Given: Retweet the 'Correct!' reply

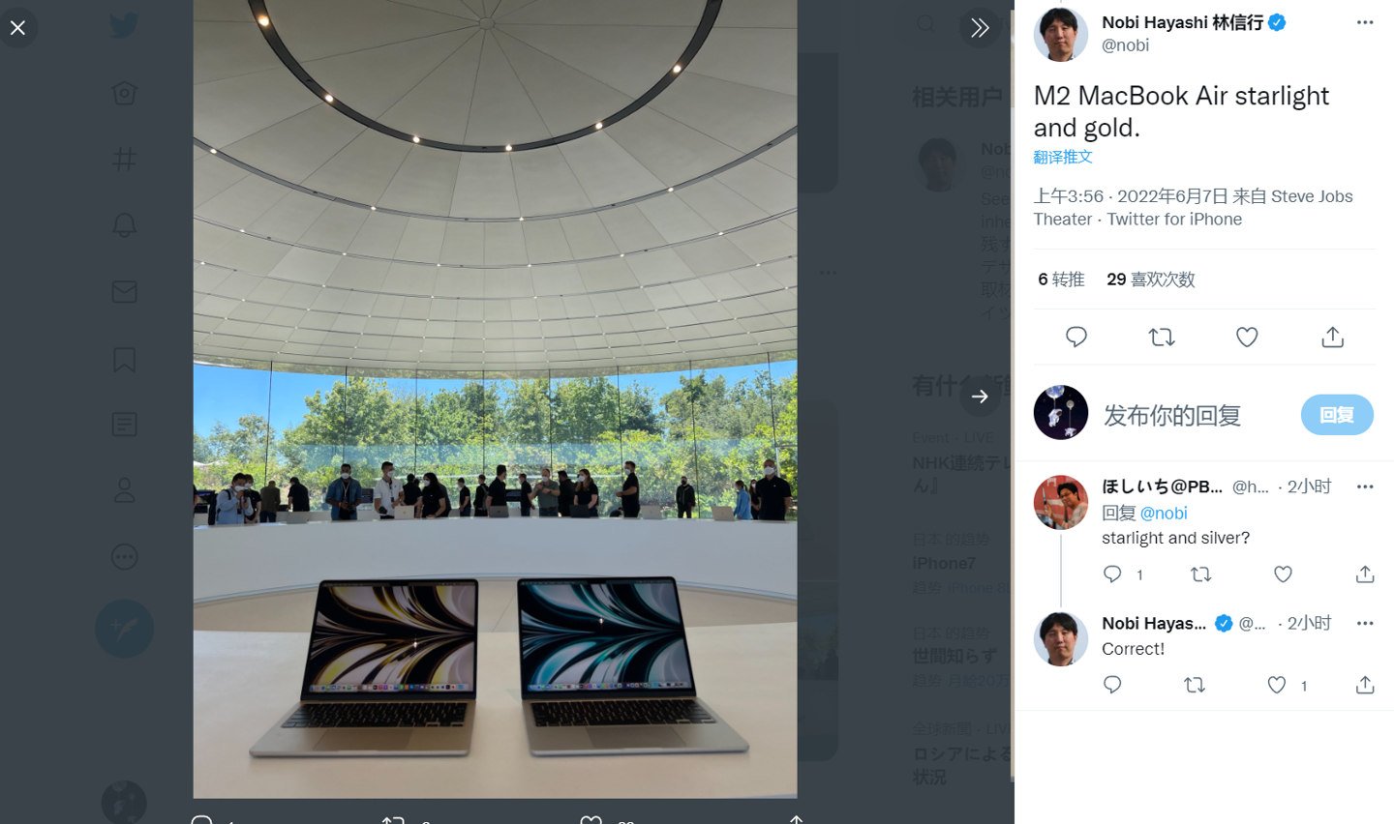Looking at the screenshot, I should point(1195,685).
